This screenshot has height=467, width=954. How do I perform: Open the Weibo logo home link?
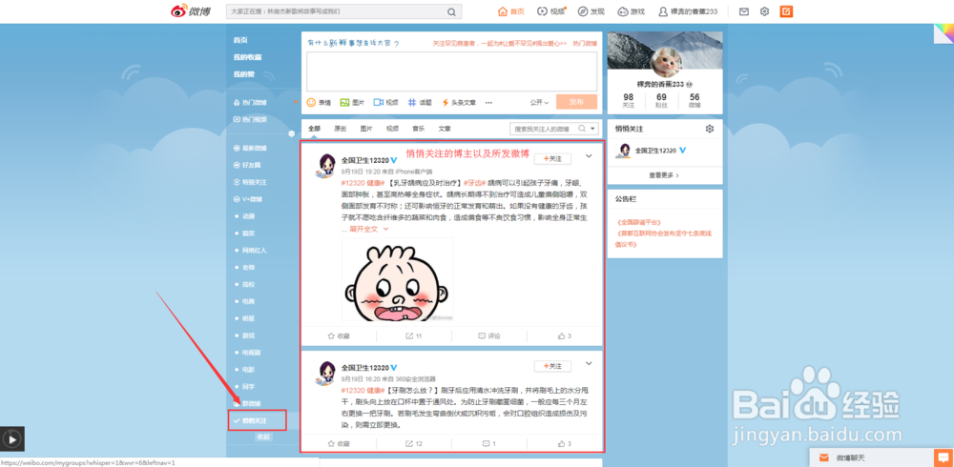(191, 10)
